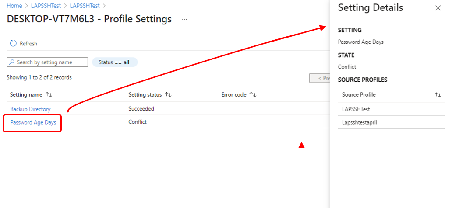
Task: Open first LAPSSHTest breadcrumb link
Action: click(x=46, y=6)
